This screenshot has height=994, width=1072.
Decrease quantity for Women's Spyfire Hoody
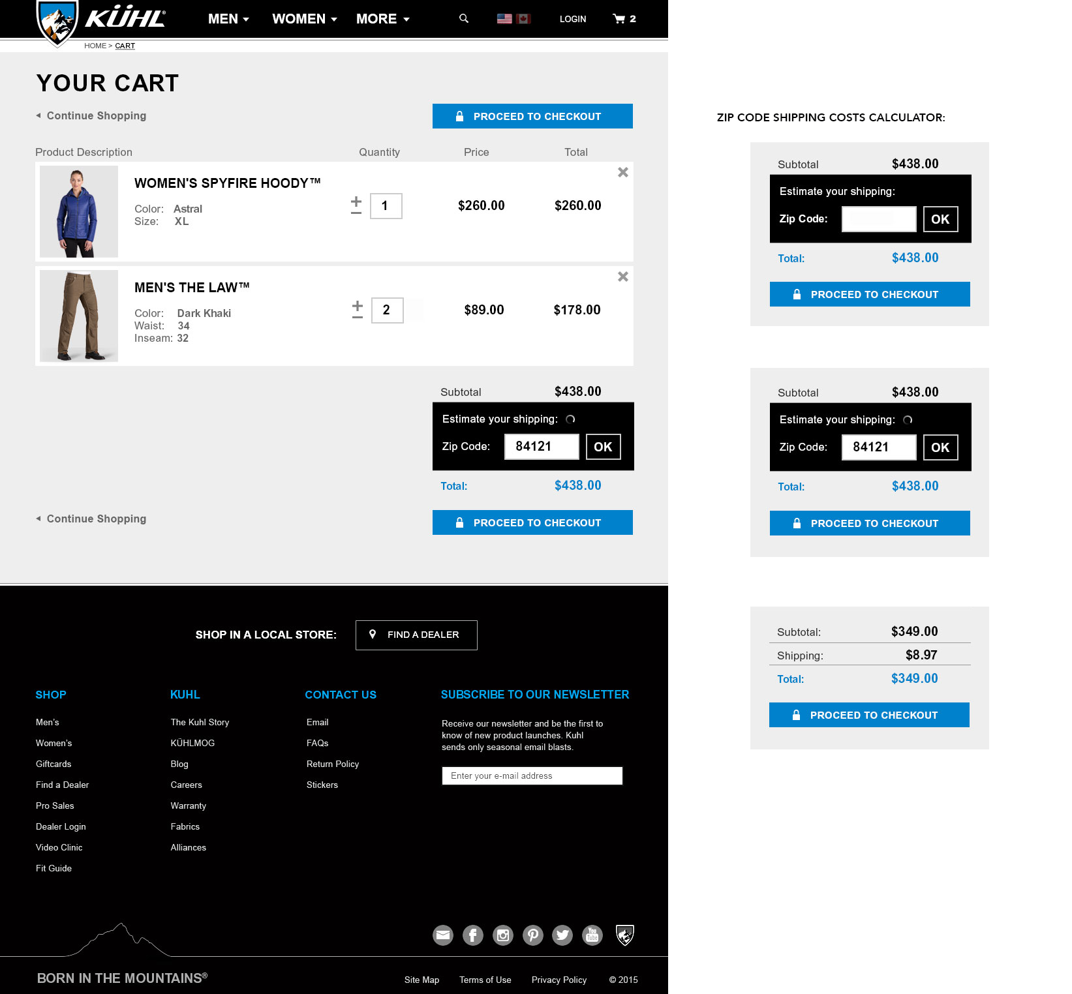coord(356,212)
